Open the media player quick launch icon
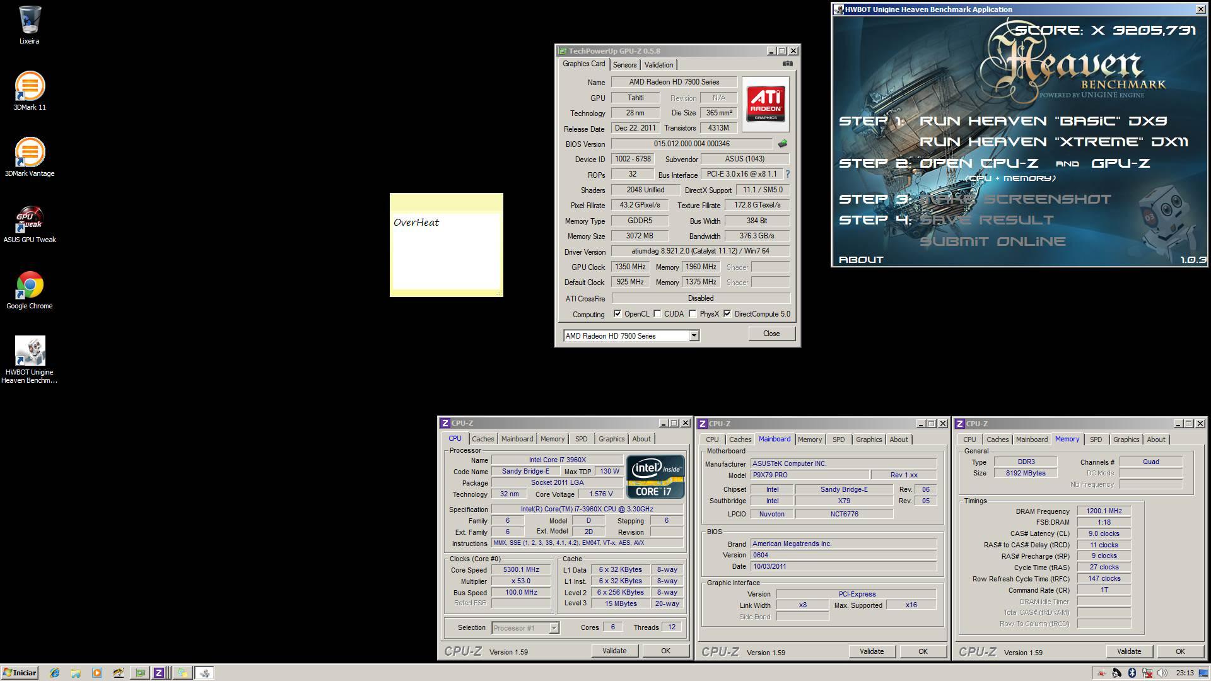This screenshot has width=1211, height=681. 97,673
